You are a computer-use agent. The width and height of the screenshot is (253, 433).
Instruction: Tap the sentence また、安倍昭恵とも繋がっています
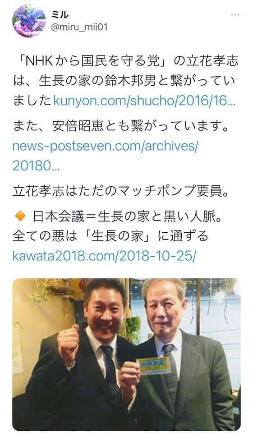[x=121, y=126]
